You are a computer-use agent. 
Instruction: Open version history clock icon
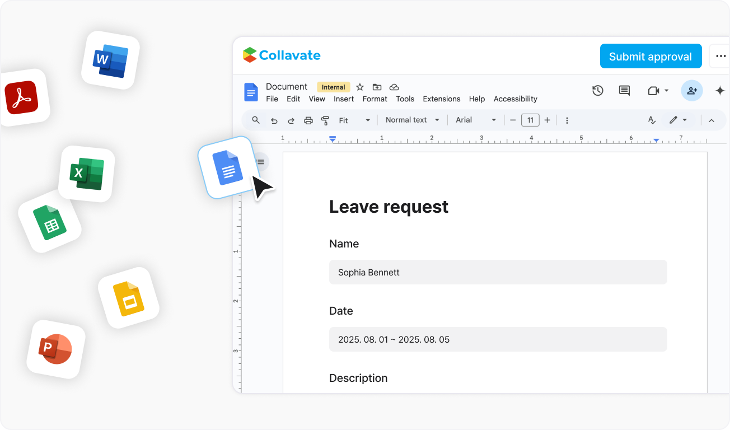598,91
